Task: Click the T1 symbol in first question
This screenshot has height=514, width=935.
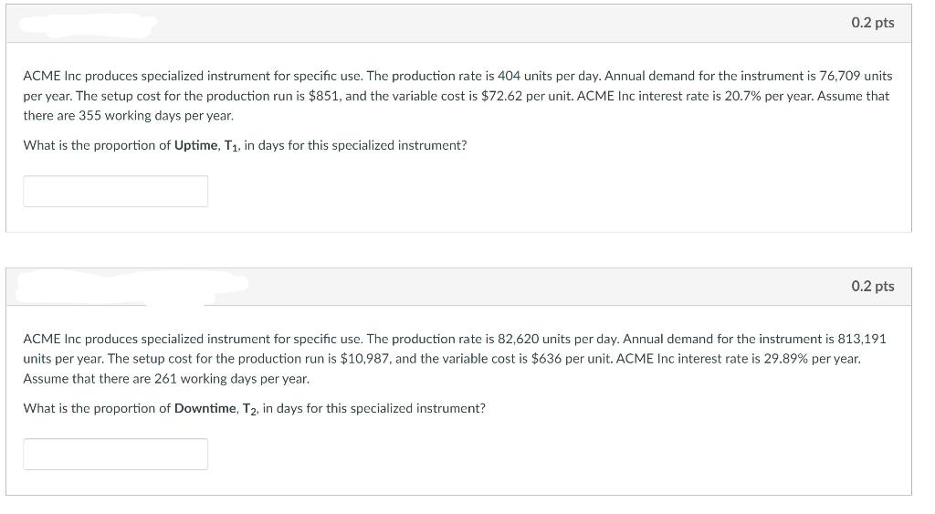Action: pos(231,146)
